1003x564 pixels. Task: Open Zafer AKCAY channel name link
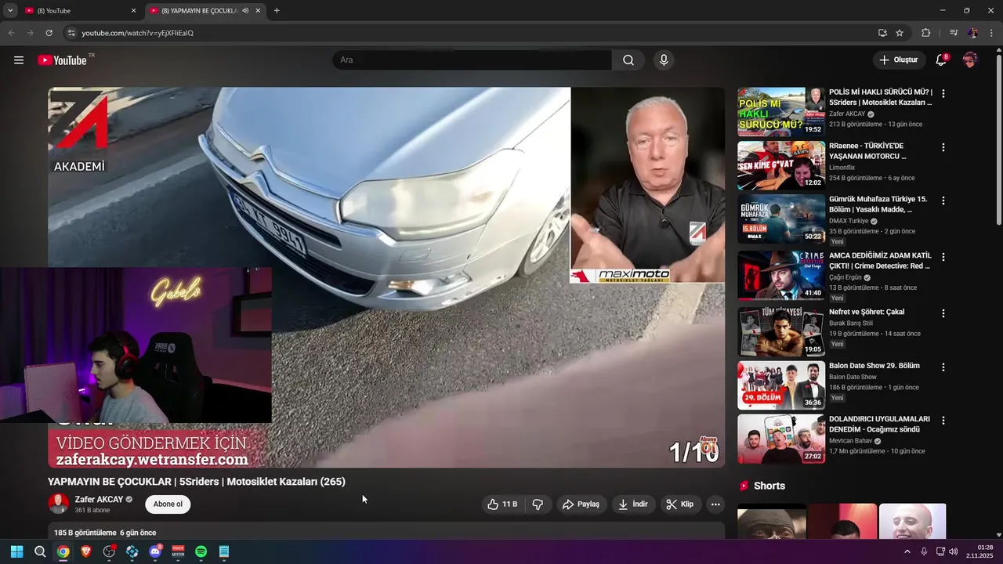tap(99, 500)
